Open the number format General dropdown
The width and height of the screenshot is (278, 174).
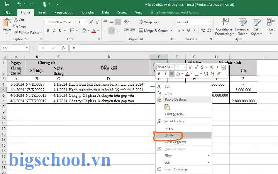pos(210,22)
